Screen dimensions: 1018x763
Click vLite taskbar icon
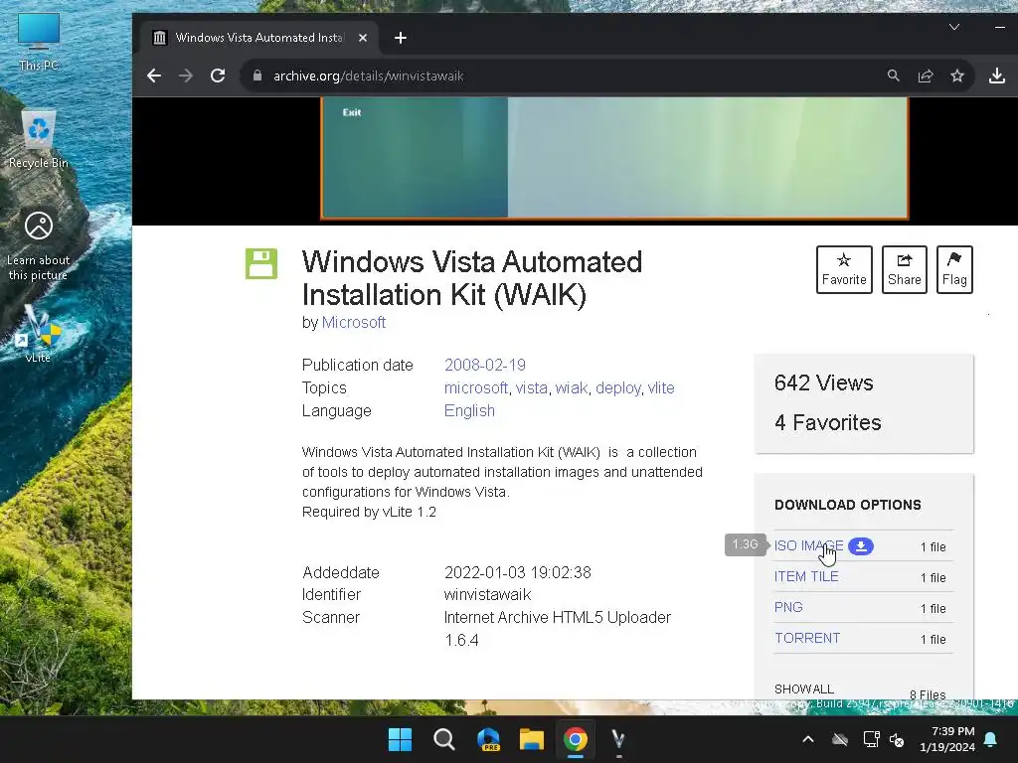(618, 739)
